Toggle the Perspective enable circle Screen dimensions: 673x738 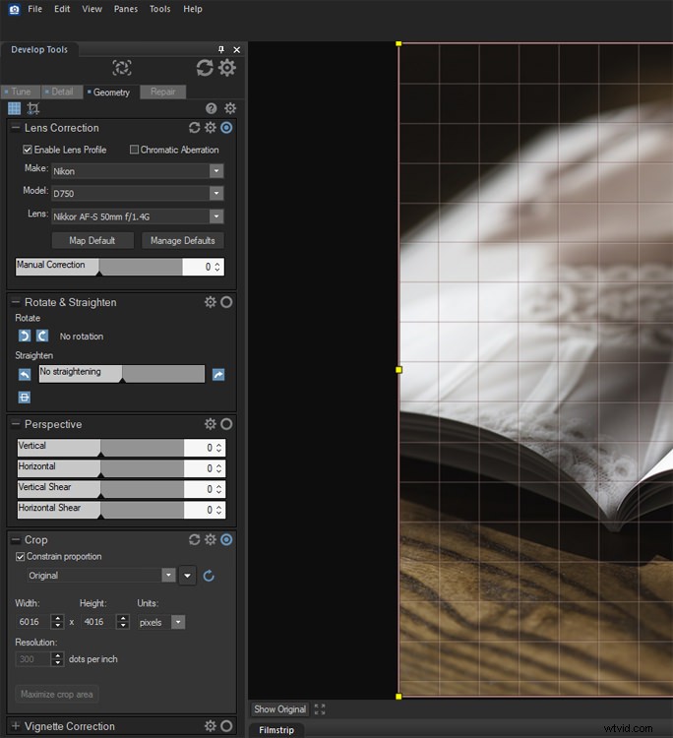226,424
